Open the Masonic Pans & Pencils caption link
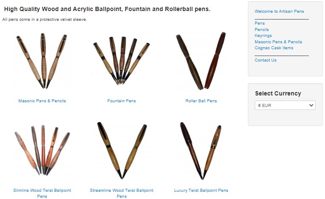This screenshot has height=199, width=325. [x=42, y=101]
